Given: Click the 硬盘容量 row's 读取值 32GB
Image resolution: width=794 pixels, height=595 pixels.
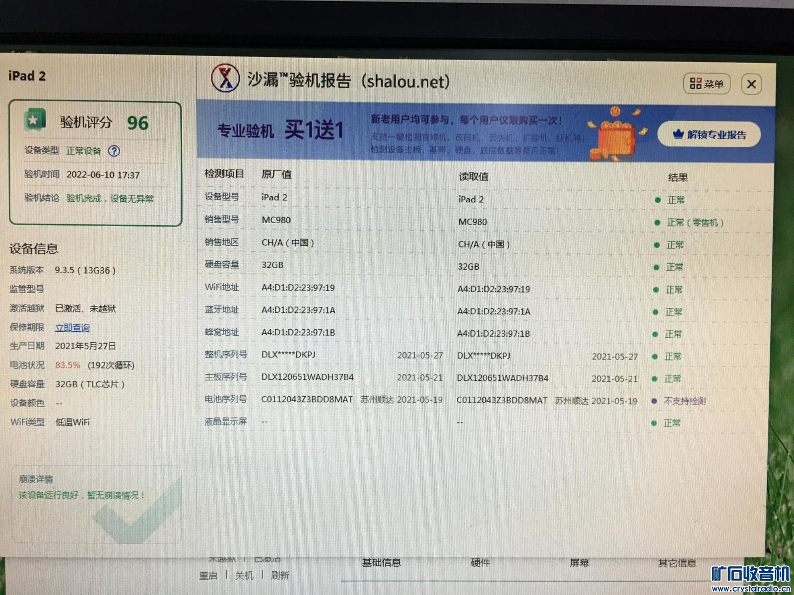Looking at the screenshot, I should click(468, 266).
